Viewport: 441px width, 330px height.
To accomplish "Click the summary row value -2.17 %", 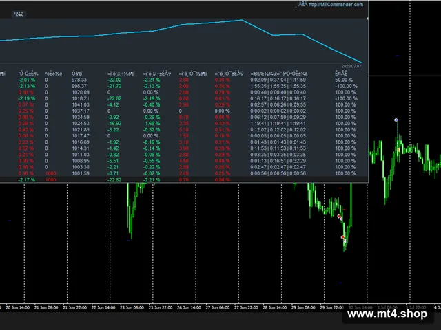I will point(27,180).
